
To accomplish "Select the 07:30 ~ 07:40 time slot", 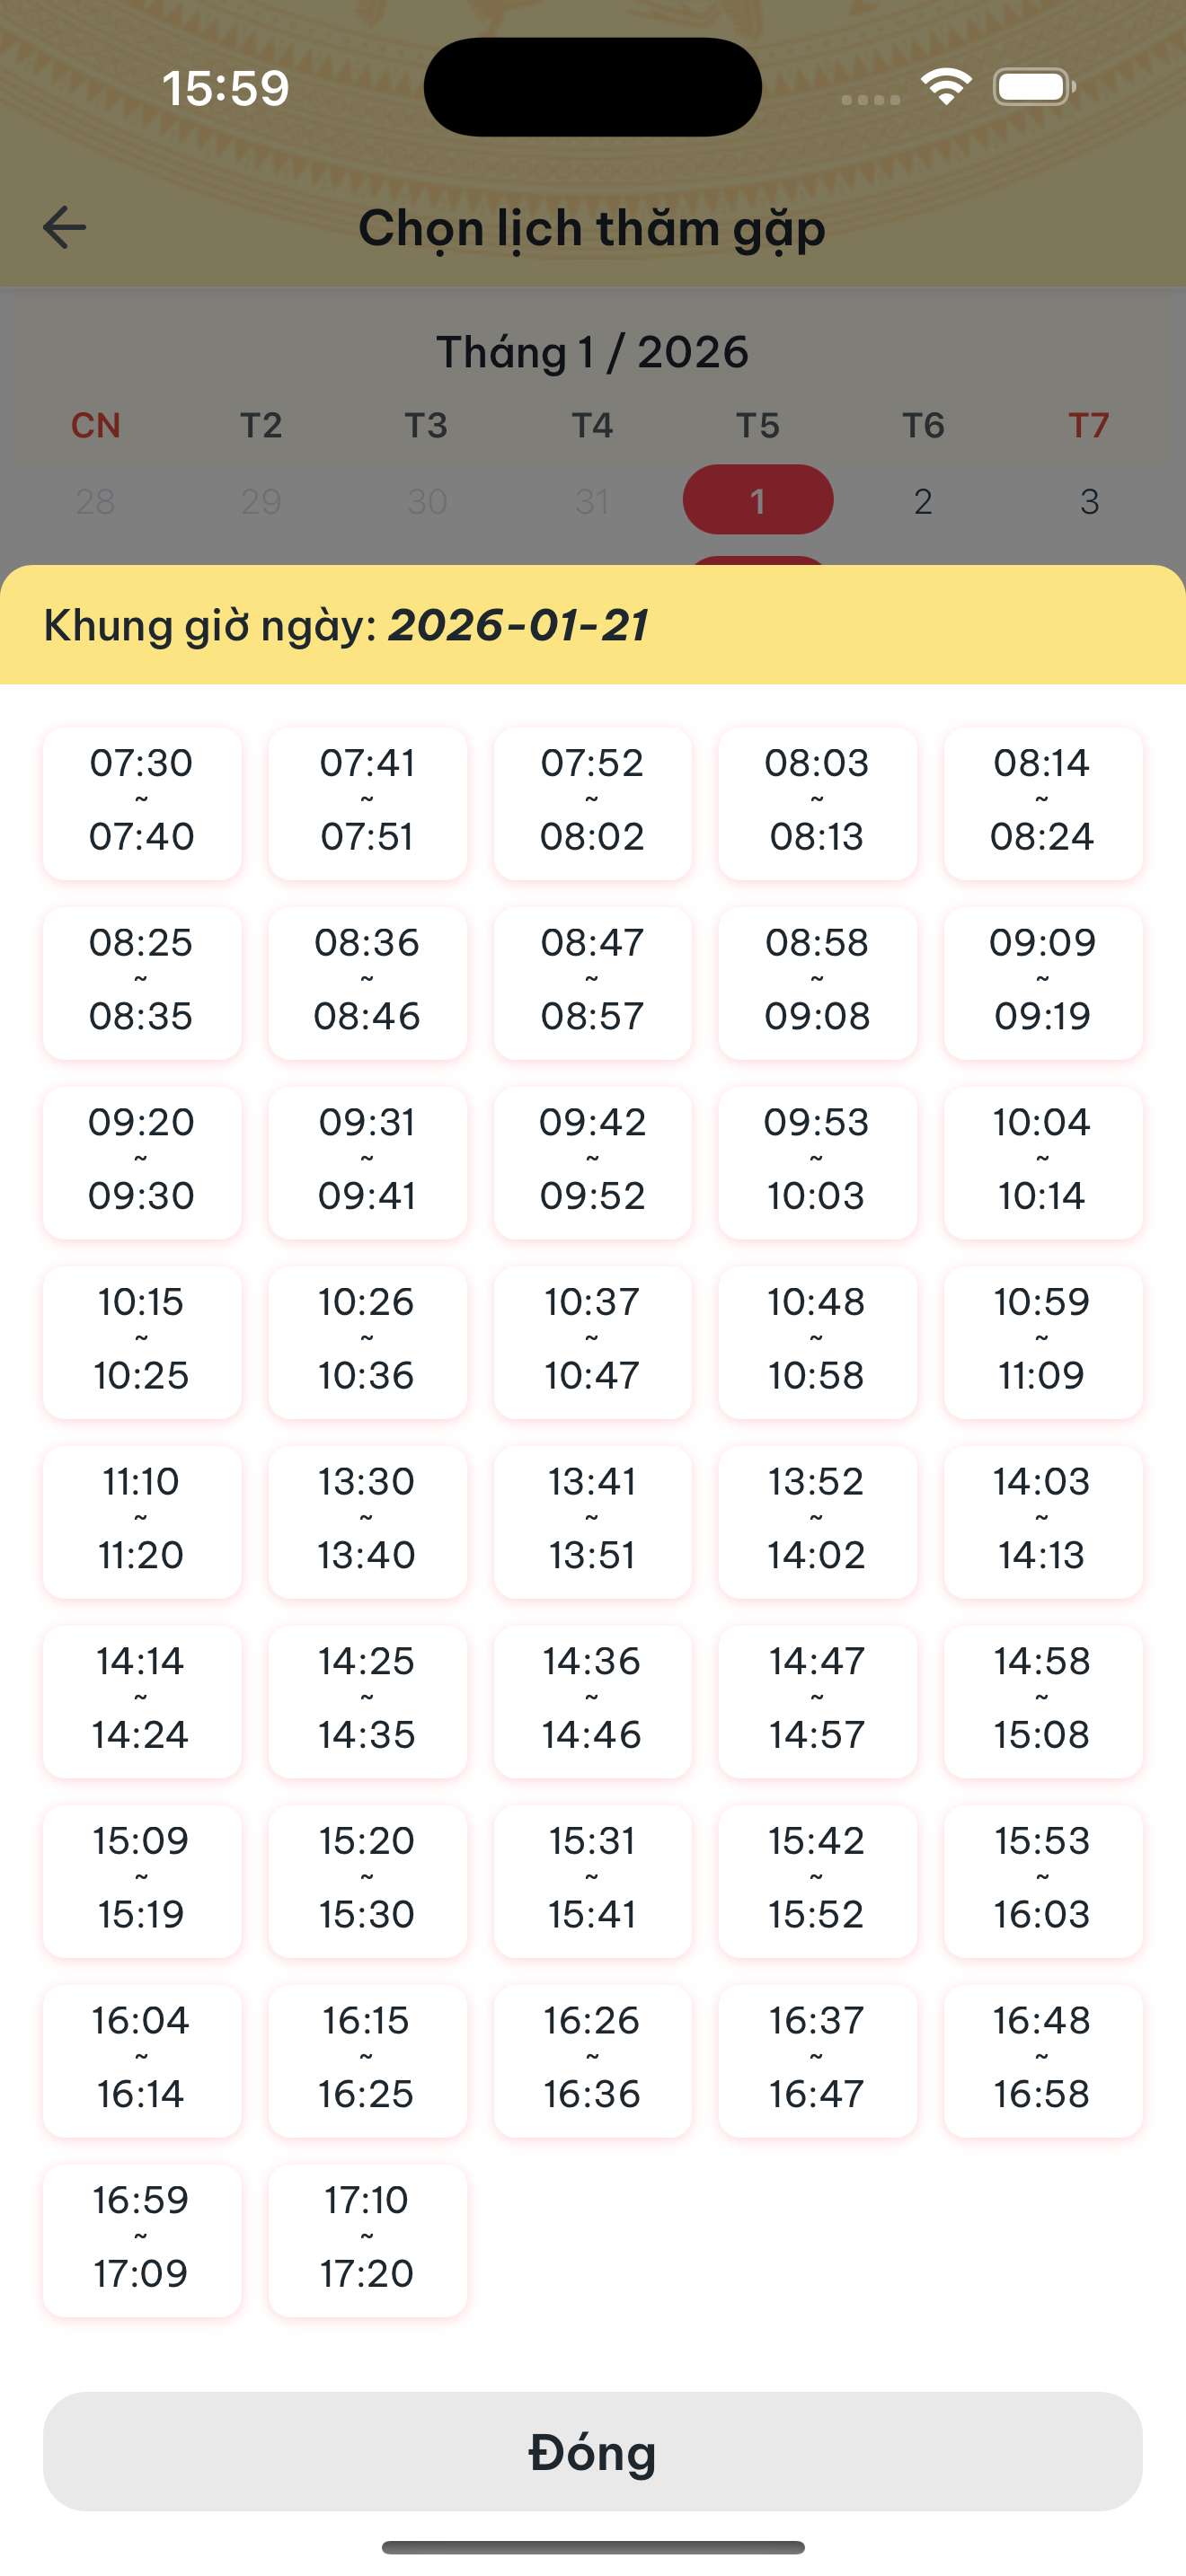I will (141, 801).
